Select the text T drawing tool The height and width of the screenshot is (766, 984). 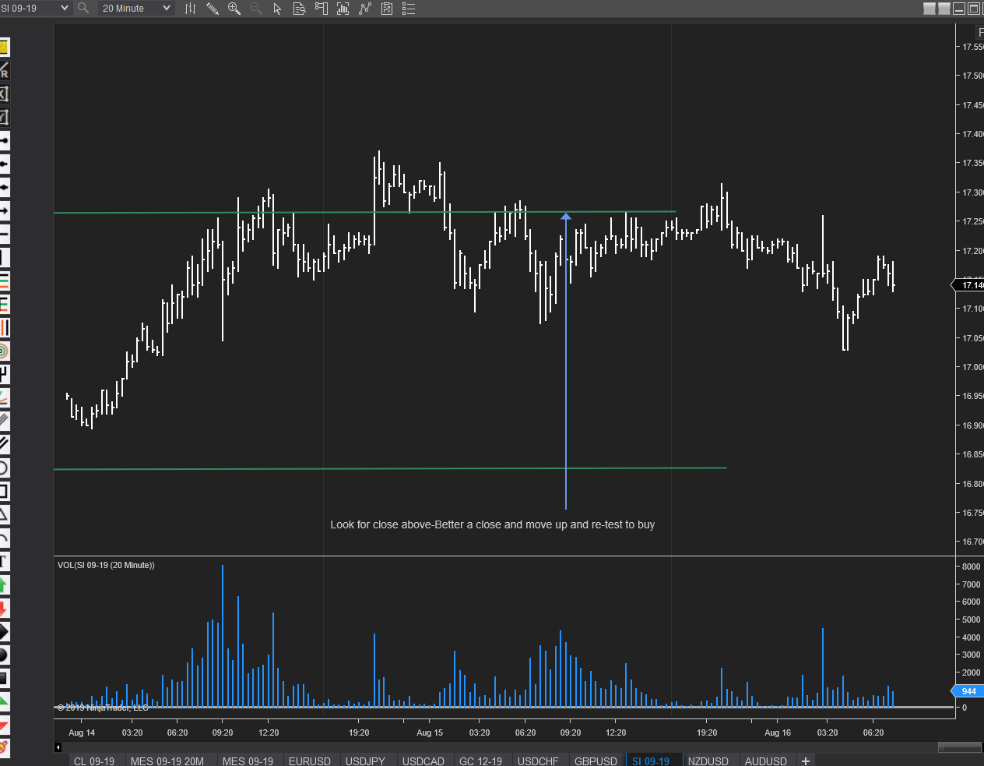(x=4, y=561)
